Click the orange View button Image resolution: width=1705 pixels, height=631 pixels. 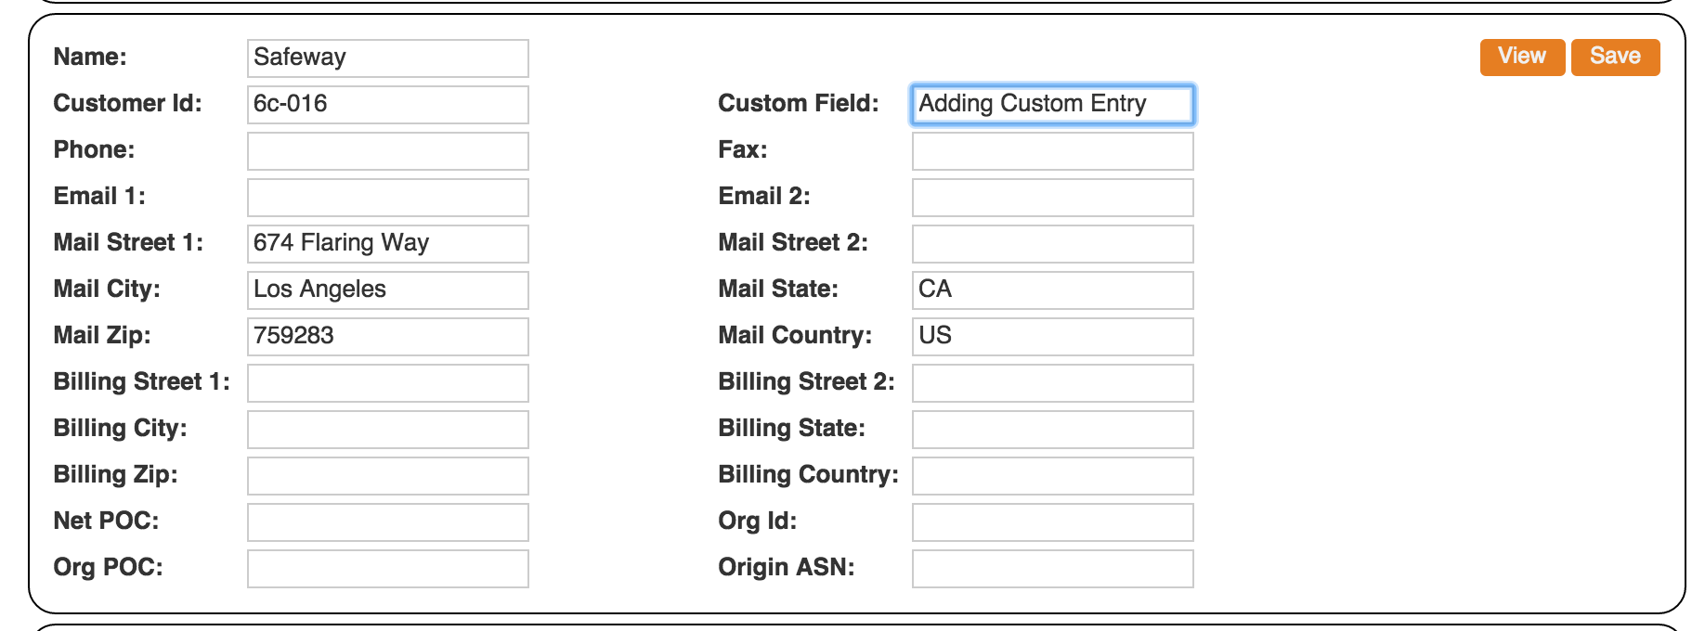[1521, 57]
